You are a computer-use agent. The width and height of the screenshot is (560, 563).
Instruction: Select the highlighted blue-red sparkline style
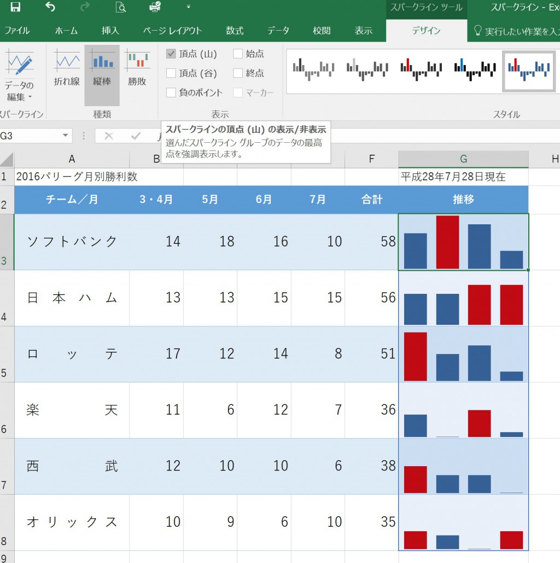click(x=528, y=71)
